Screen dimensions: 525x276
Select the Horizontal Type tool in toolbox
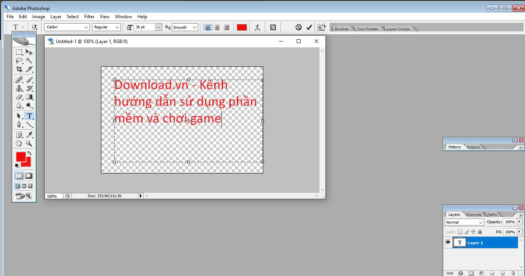pyautogui.click(x=29, y=116)
